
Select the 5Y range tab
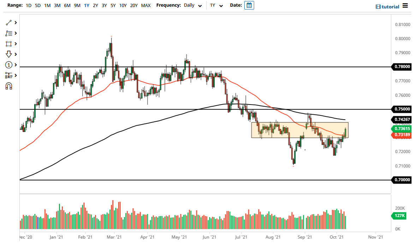(113, 5)
